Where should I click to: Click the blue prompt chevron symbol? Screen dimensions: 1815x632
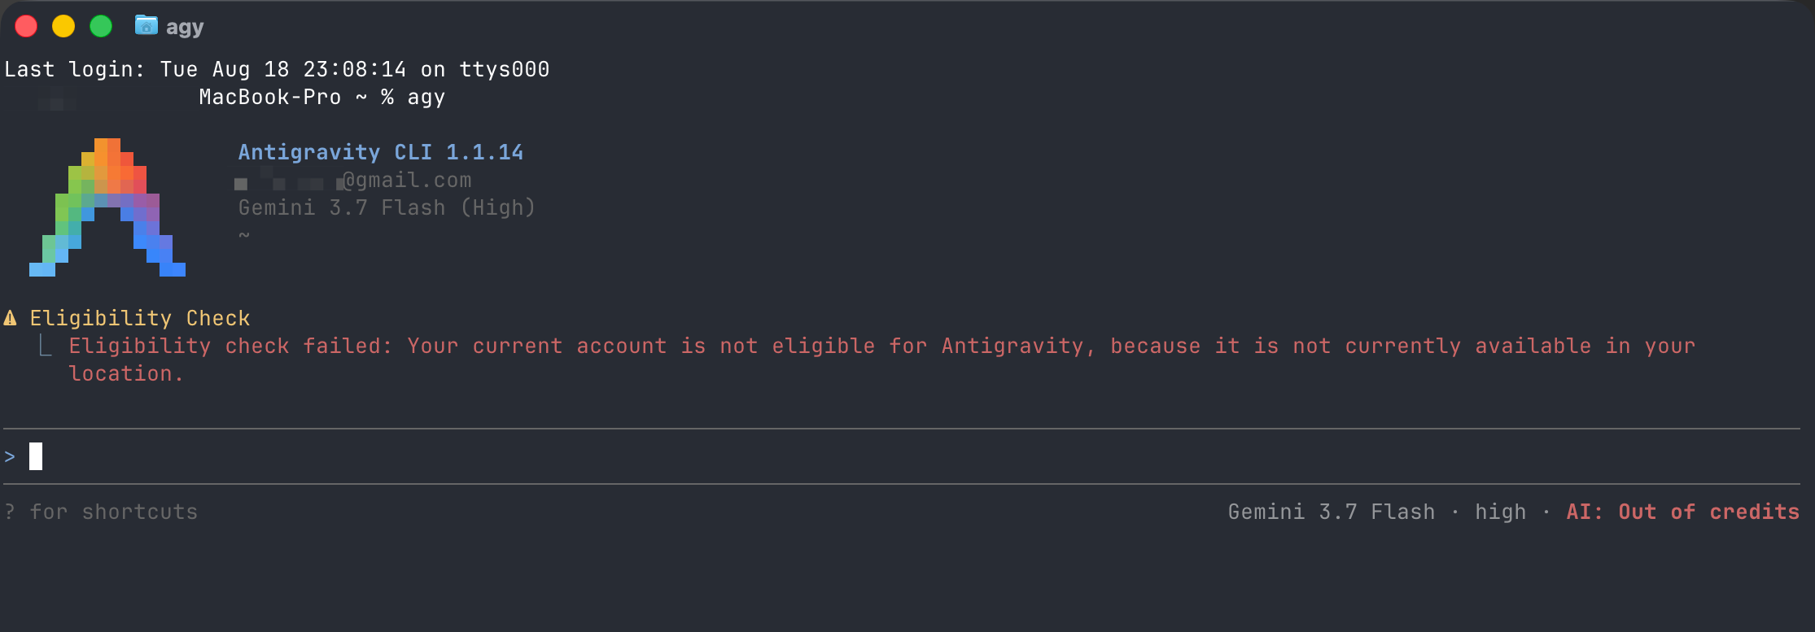click(x=10, y=456)
